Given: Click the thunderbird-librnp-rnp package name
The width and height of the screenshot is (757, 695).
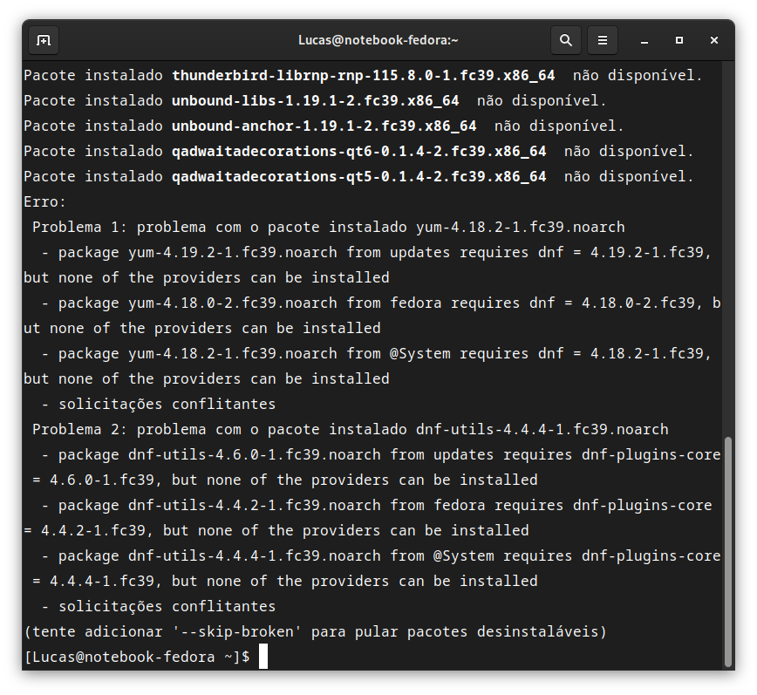Looking at the screenshot, I should pos(364,75).
